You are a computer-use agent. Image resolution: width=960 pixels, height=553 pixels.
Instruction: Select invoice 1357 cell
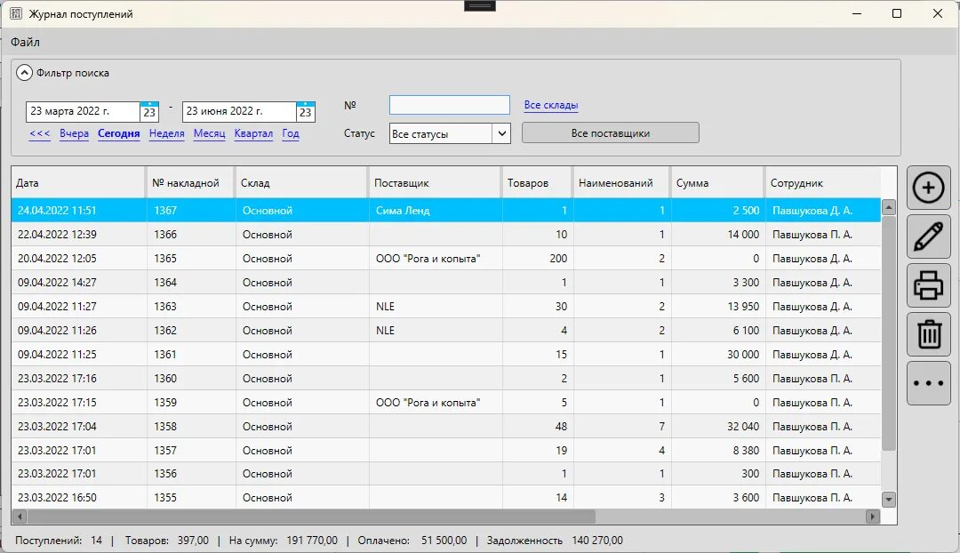(x=191, y=450)
